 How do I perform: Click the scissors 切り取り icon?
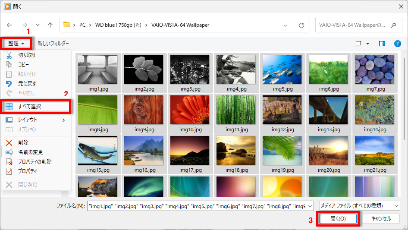(9, 55)
